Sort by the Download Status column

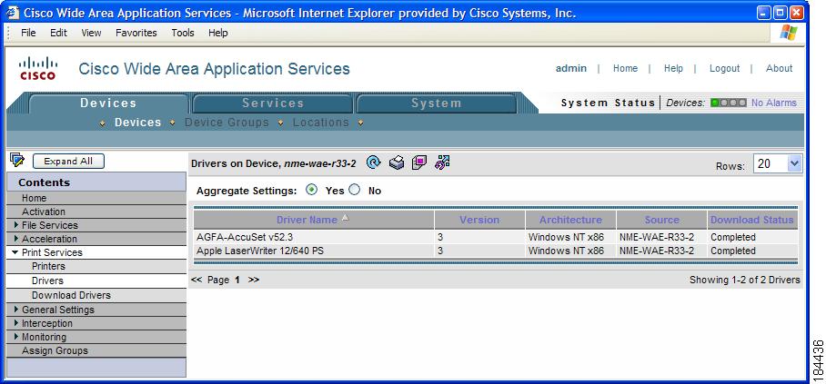pos(751,220)
